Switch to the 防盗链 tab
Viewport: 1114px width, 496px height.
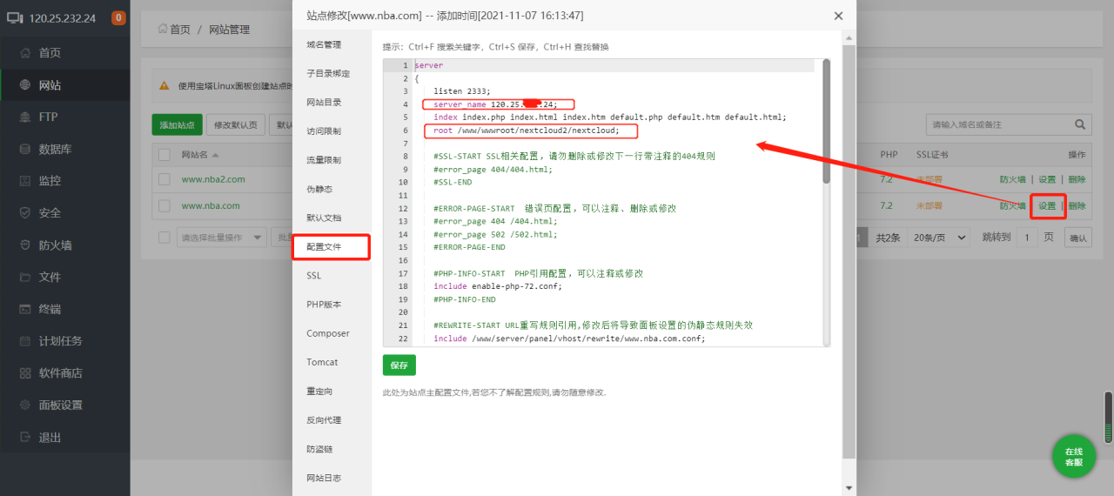point(319,449)
